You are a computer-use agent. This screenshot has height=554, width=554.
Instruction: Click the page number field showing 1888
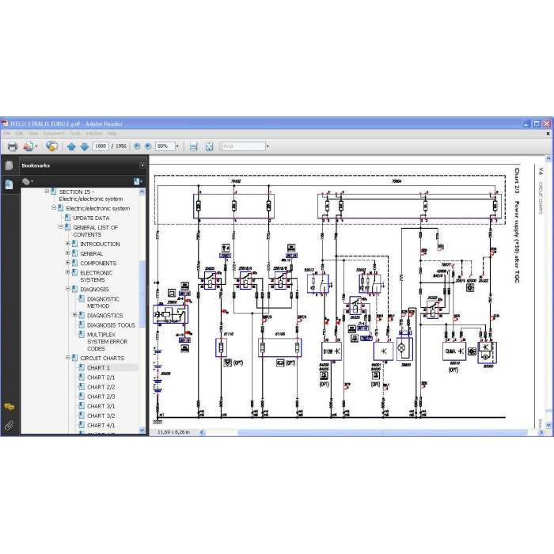(x=101, y=146)
